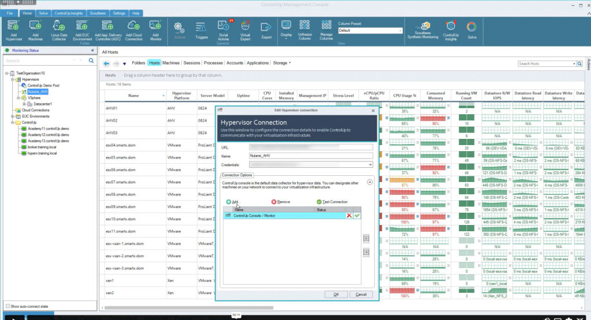Select the Machines view tab
The width and height of the screenshot is (591, 320).
click(171, 63)
